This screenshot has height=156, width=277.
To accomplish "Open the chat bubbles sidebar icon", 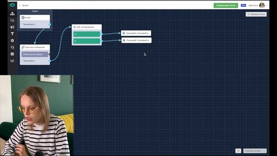I will (13, 20).
